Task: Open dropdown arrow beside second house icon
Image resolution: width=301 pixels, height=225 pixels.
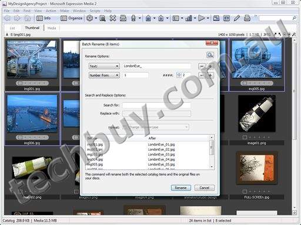Action: point(167,18)
